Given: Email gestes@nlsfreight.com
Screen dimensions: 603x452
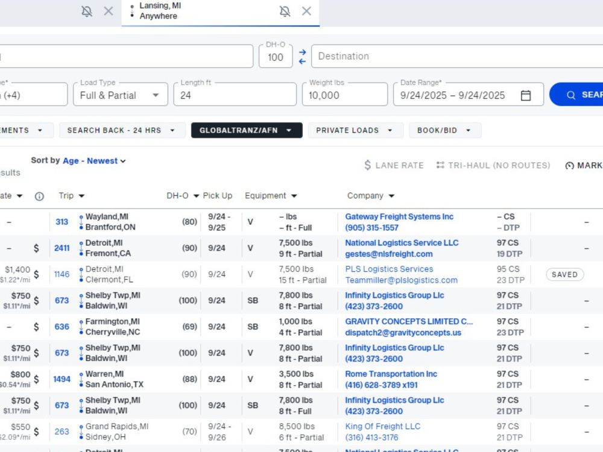Looking at the screenshot, I should pos(388,254).
